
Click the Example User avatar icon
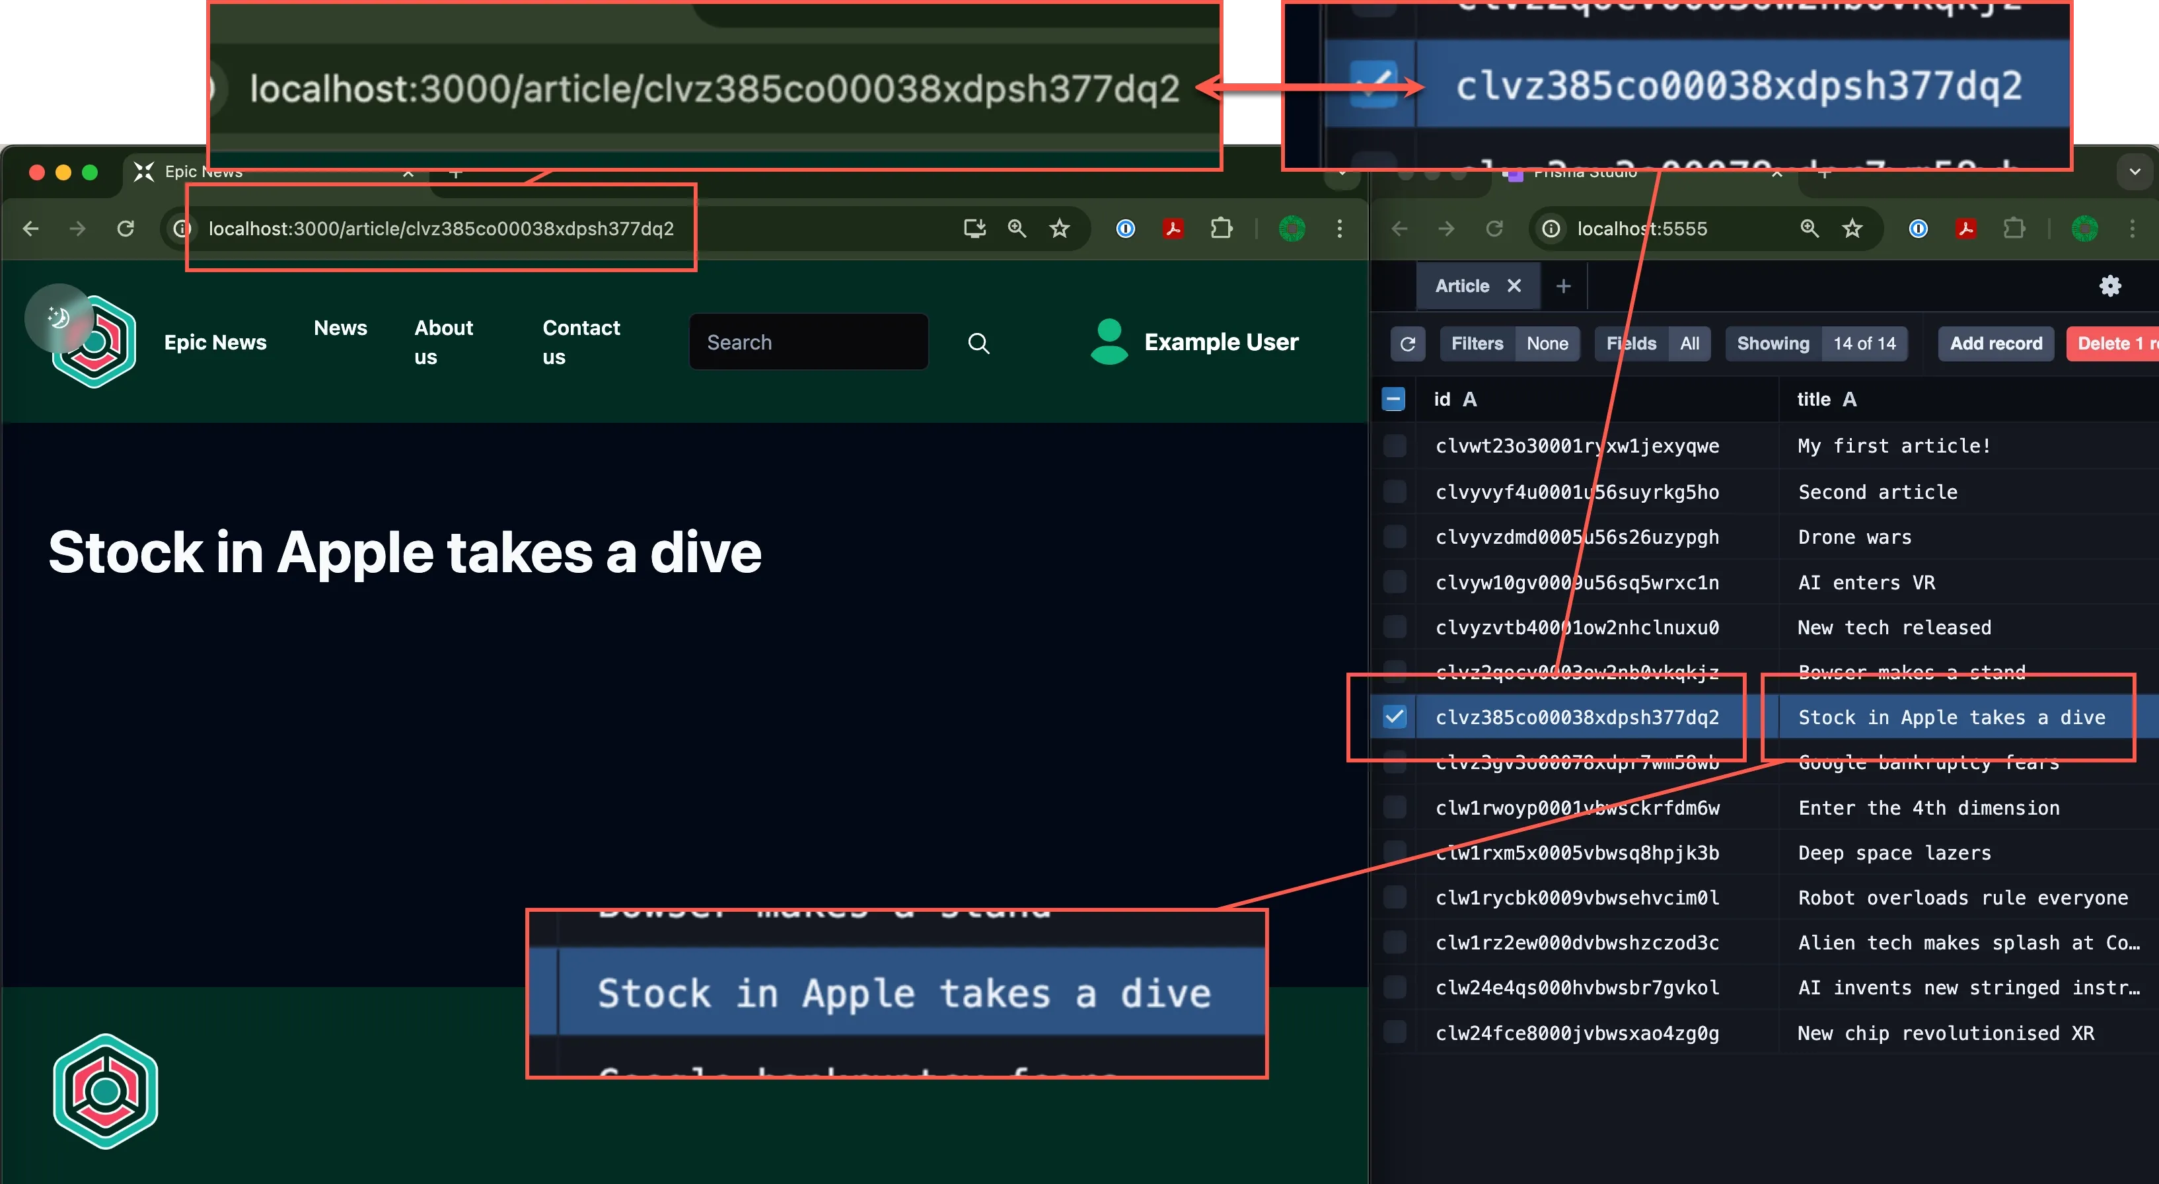coord(1109,342)
